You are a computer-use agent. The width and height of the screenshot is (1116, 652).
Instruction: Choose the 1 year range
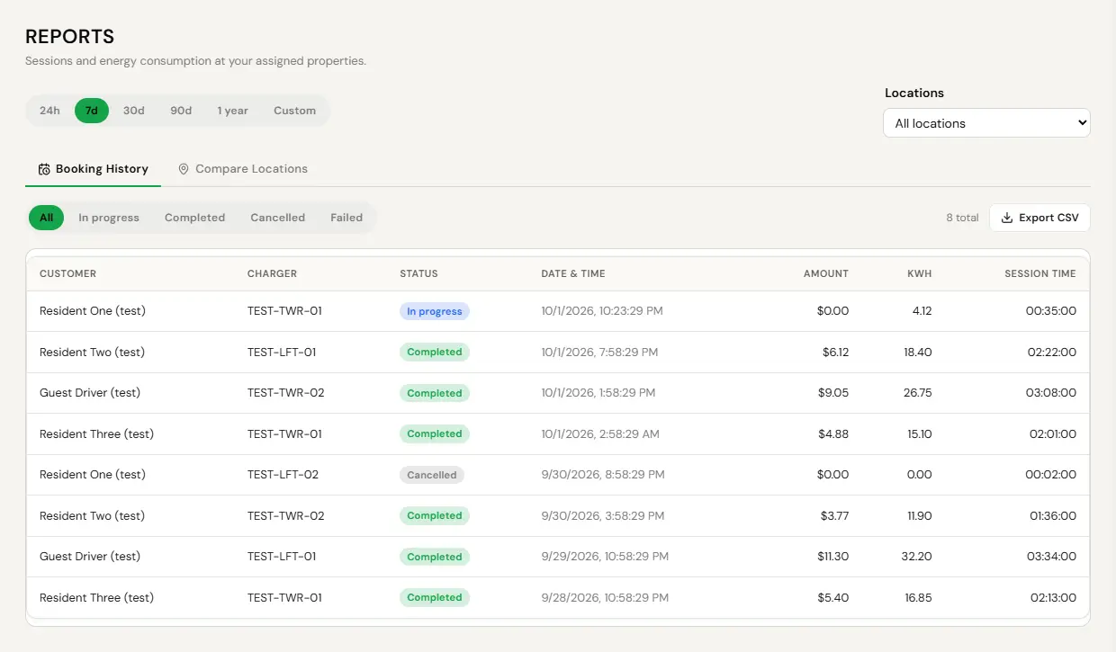(232, 111)
